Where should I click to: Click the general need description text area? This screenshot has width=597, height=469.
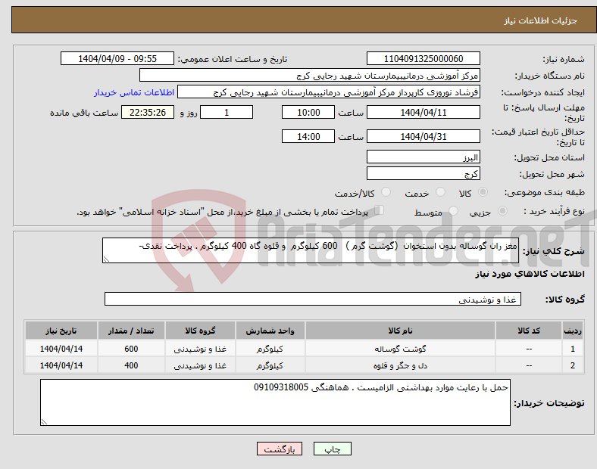coord(311,250)
